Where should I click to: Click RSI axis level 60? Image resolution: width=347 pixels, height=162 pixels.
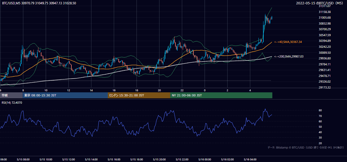click(320, 121)
